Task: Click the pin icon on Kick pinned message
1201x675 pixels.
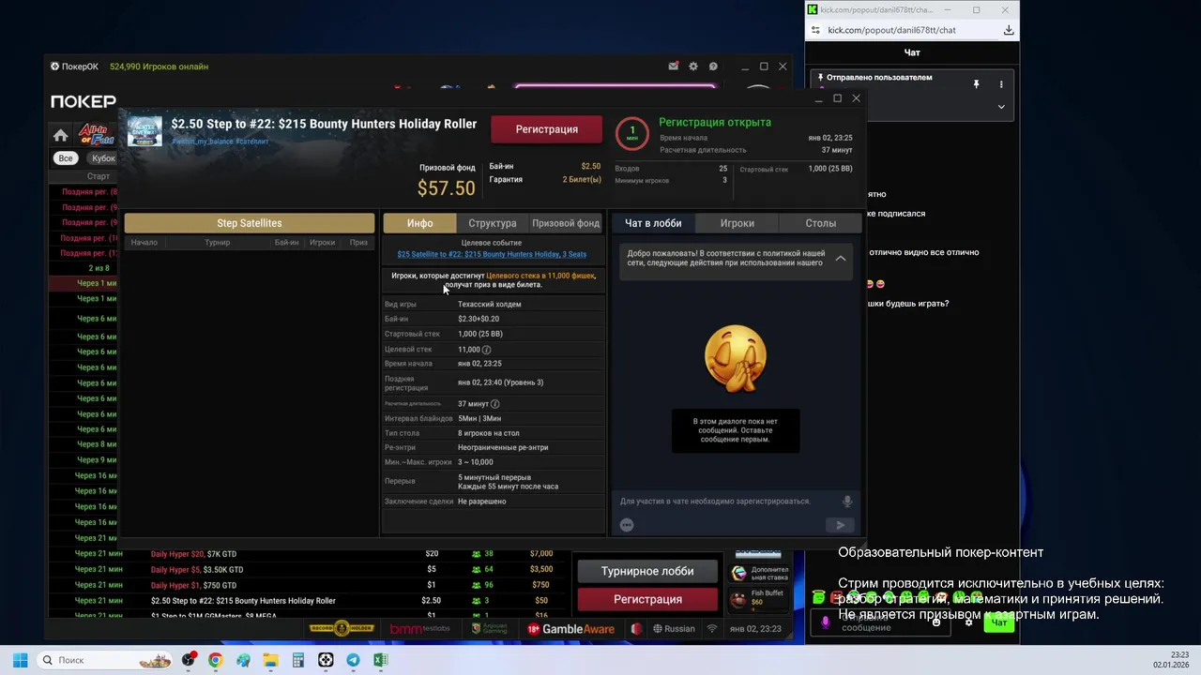Action: [x=976, y=84]
